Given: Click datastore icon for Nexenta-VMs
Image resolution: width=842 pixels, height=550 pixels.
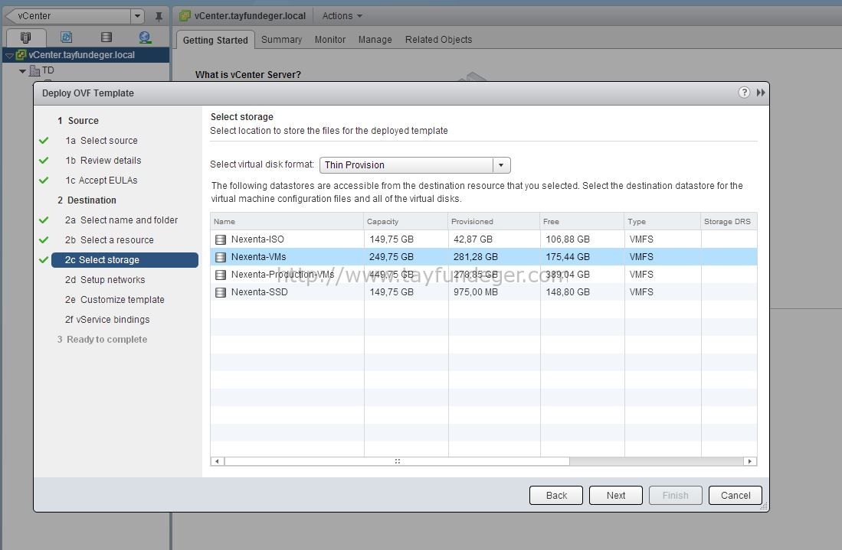Looking at the screenshot, I should pos(220,257).
